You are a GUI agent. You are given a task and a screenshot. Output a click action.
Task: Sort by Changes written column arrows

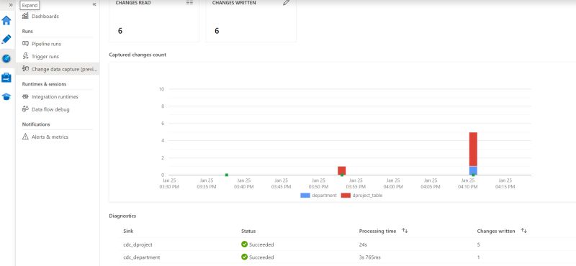click(524, 231)
